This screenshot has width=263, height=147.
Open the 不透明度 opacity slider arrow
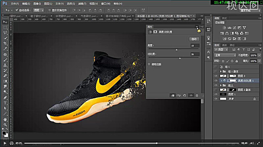259,55
